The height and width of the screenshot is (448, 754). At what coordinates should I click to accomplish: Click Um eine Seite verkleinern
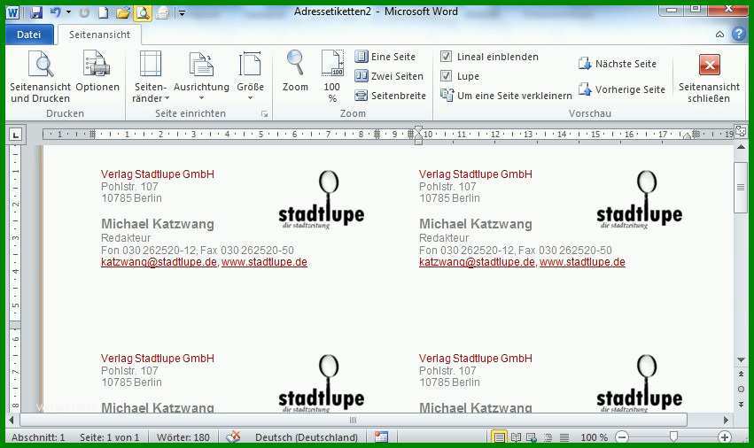tap(506, 96)
